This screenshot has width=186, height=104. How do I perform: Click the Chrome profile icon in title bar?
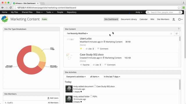[x=183, y=3]
